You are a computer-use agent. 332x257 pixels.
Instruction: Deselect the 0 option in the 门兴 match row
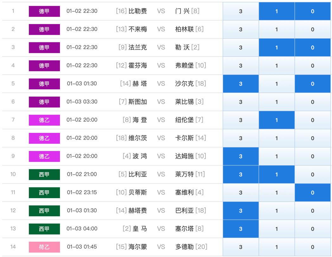coord(313,11)
